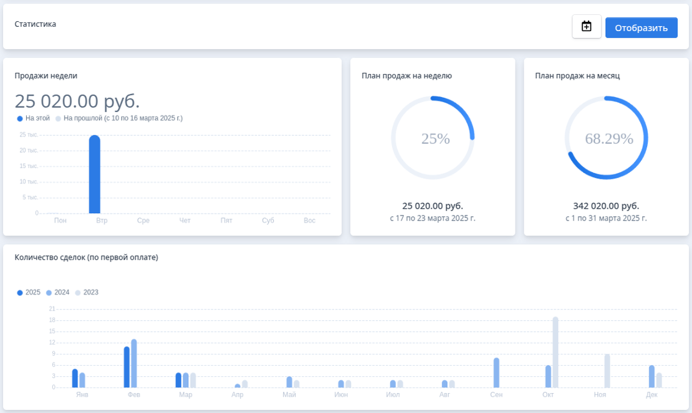
Task: Click the 'Продажи недели' card title
Action: tap(46, 76)
